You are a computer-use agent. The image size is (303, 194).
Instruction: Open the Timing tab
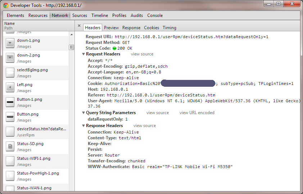(169, 28)
